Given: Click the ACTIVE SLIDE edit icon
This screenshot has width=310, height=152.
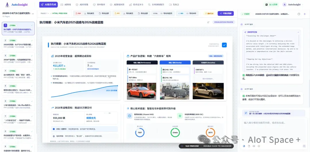Looking at the screenshot, I should click(246, 113).
